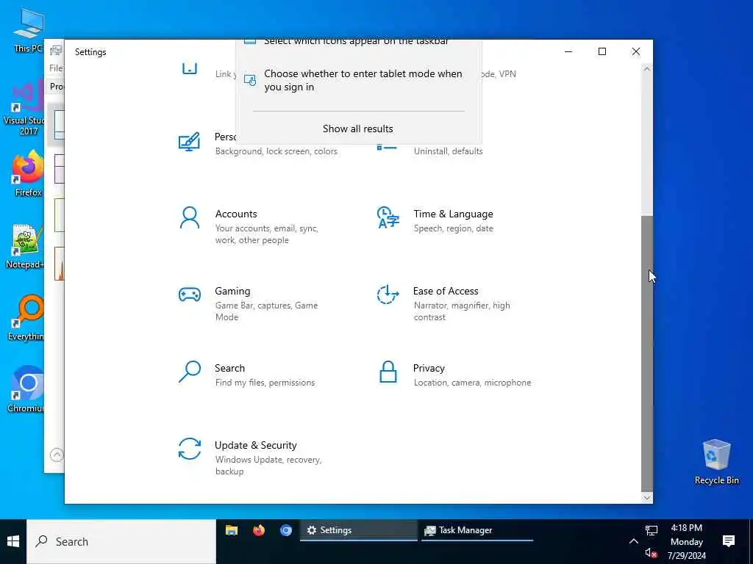This screenshot has height=564, width=753.
Task: Open the Search settings heading
Action: (x=229, y=369)
